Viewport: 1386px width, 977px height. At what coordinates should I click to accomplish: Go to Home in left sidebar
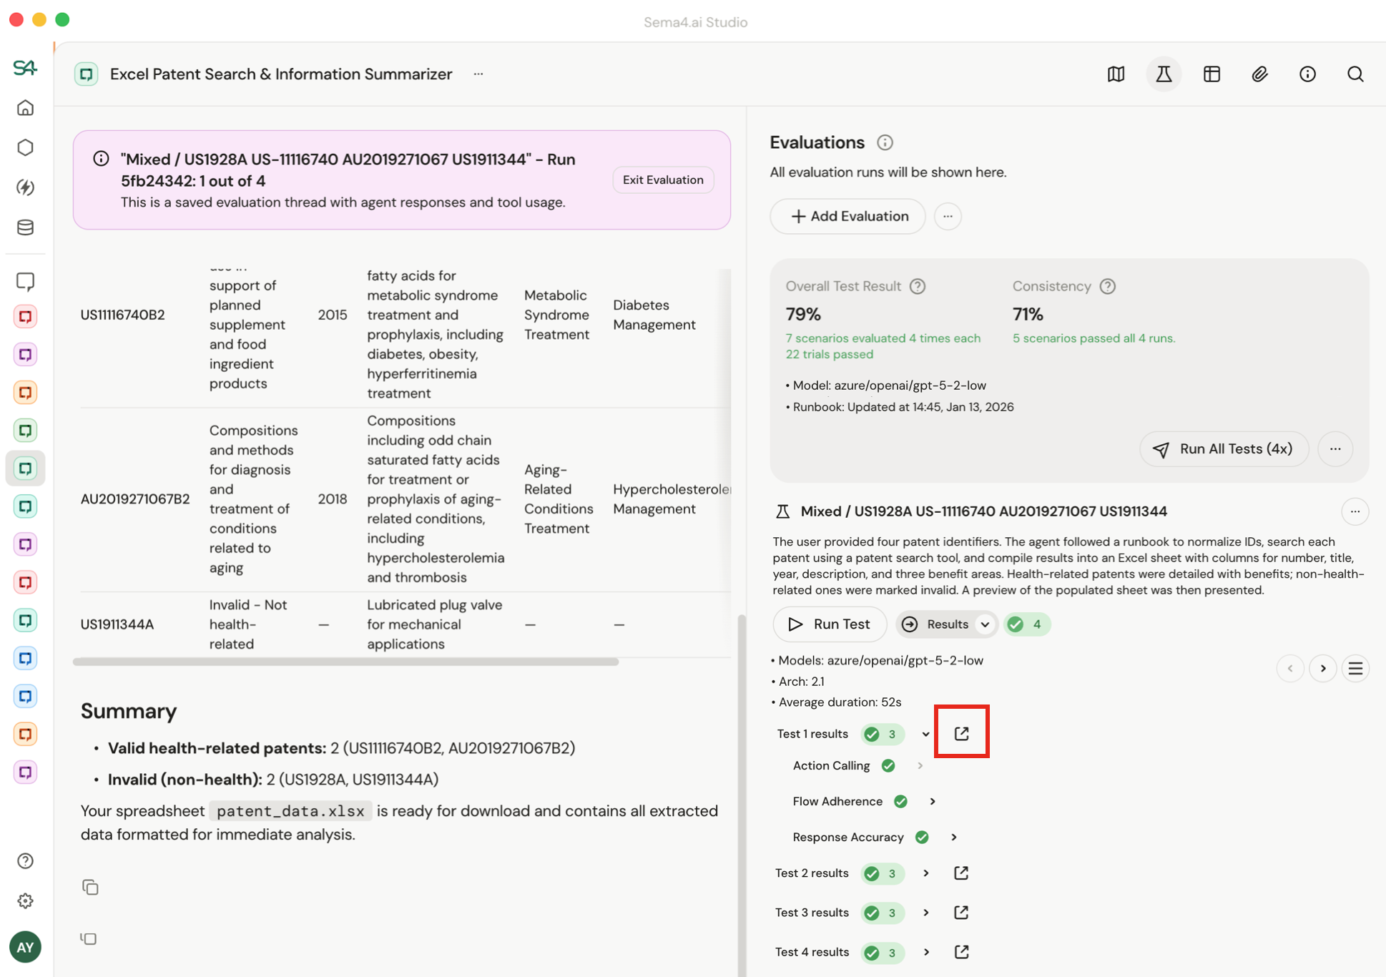[x=26, y=108]
